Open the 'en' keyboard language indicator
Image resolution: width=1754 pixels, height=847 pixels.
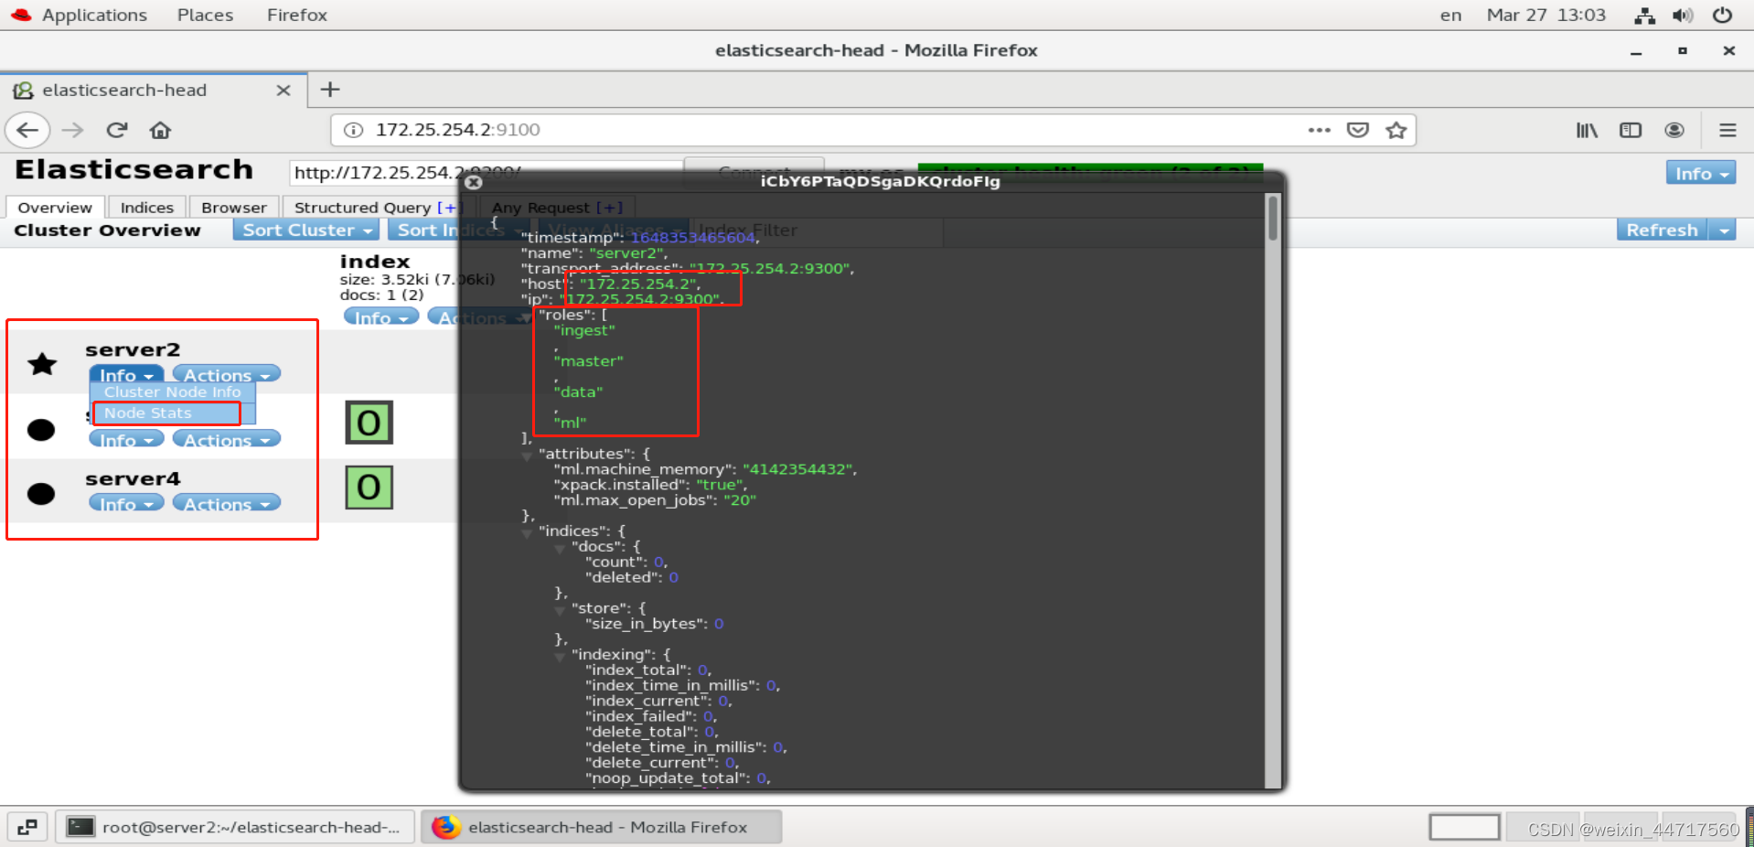coord(1450,15)
